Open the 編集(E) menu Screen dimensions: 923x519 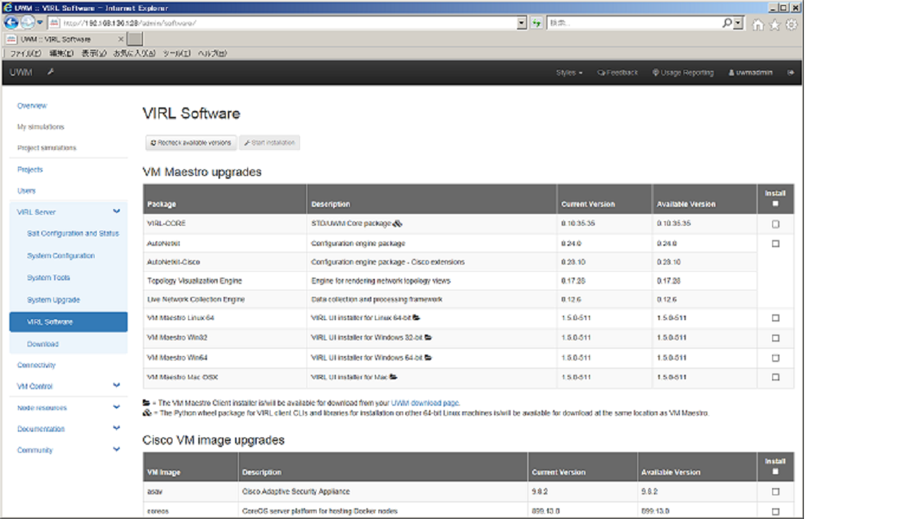(x=61, y=53)
